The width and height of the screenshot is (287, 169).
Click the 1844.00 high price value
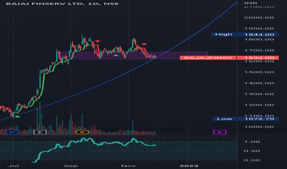[x=258, y=34]
